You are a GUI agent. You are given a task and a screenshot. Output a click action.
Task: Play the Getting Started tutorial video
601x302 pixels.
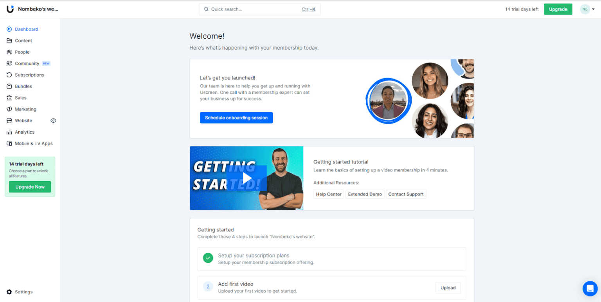(x=247, y=178)
